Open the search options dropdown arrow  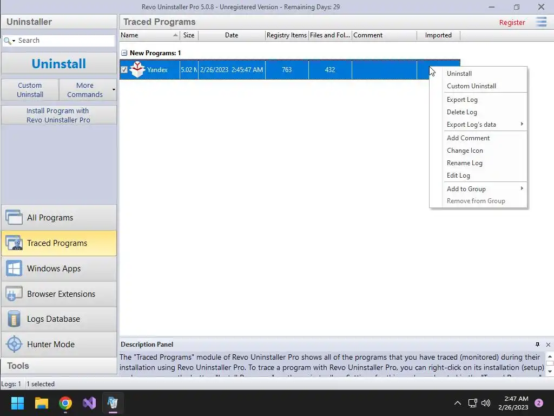pyautogui.click(x=14, y=41)
